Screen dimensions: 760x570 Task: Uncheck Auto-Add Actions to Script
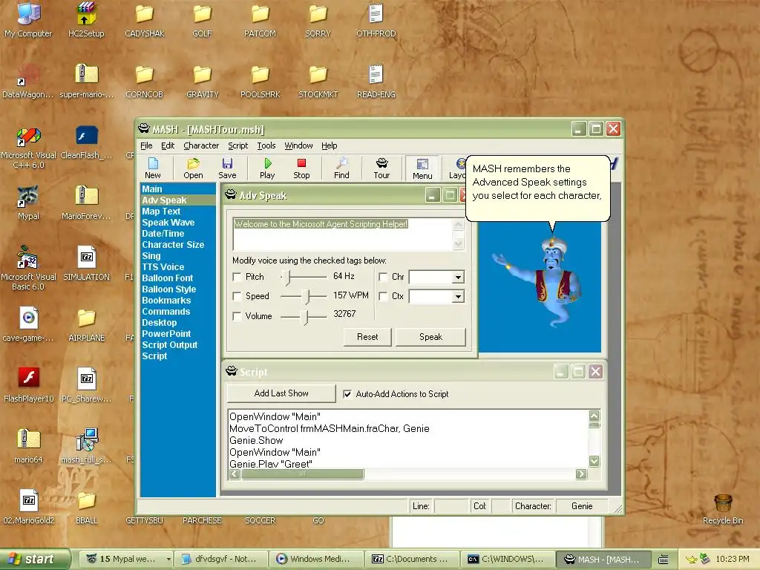point(347,394)
